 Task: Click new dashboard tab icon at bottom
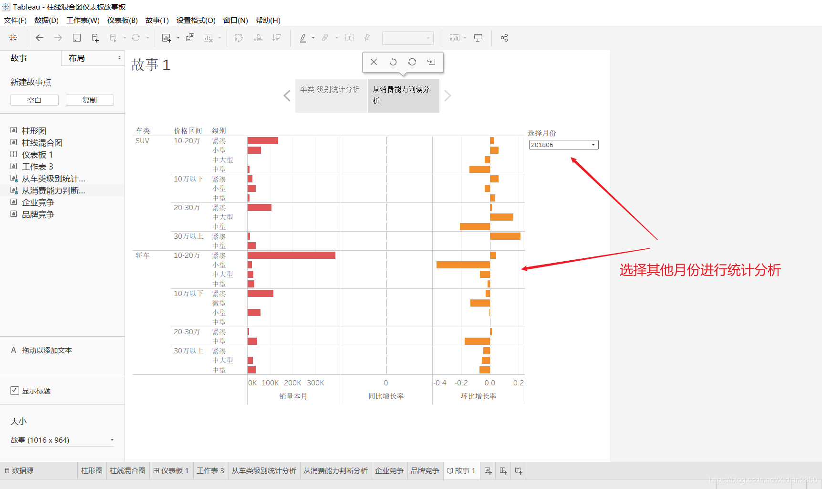tap(503, 471)
